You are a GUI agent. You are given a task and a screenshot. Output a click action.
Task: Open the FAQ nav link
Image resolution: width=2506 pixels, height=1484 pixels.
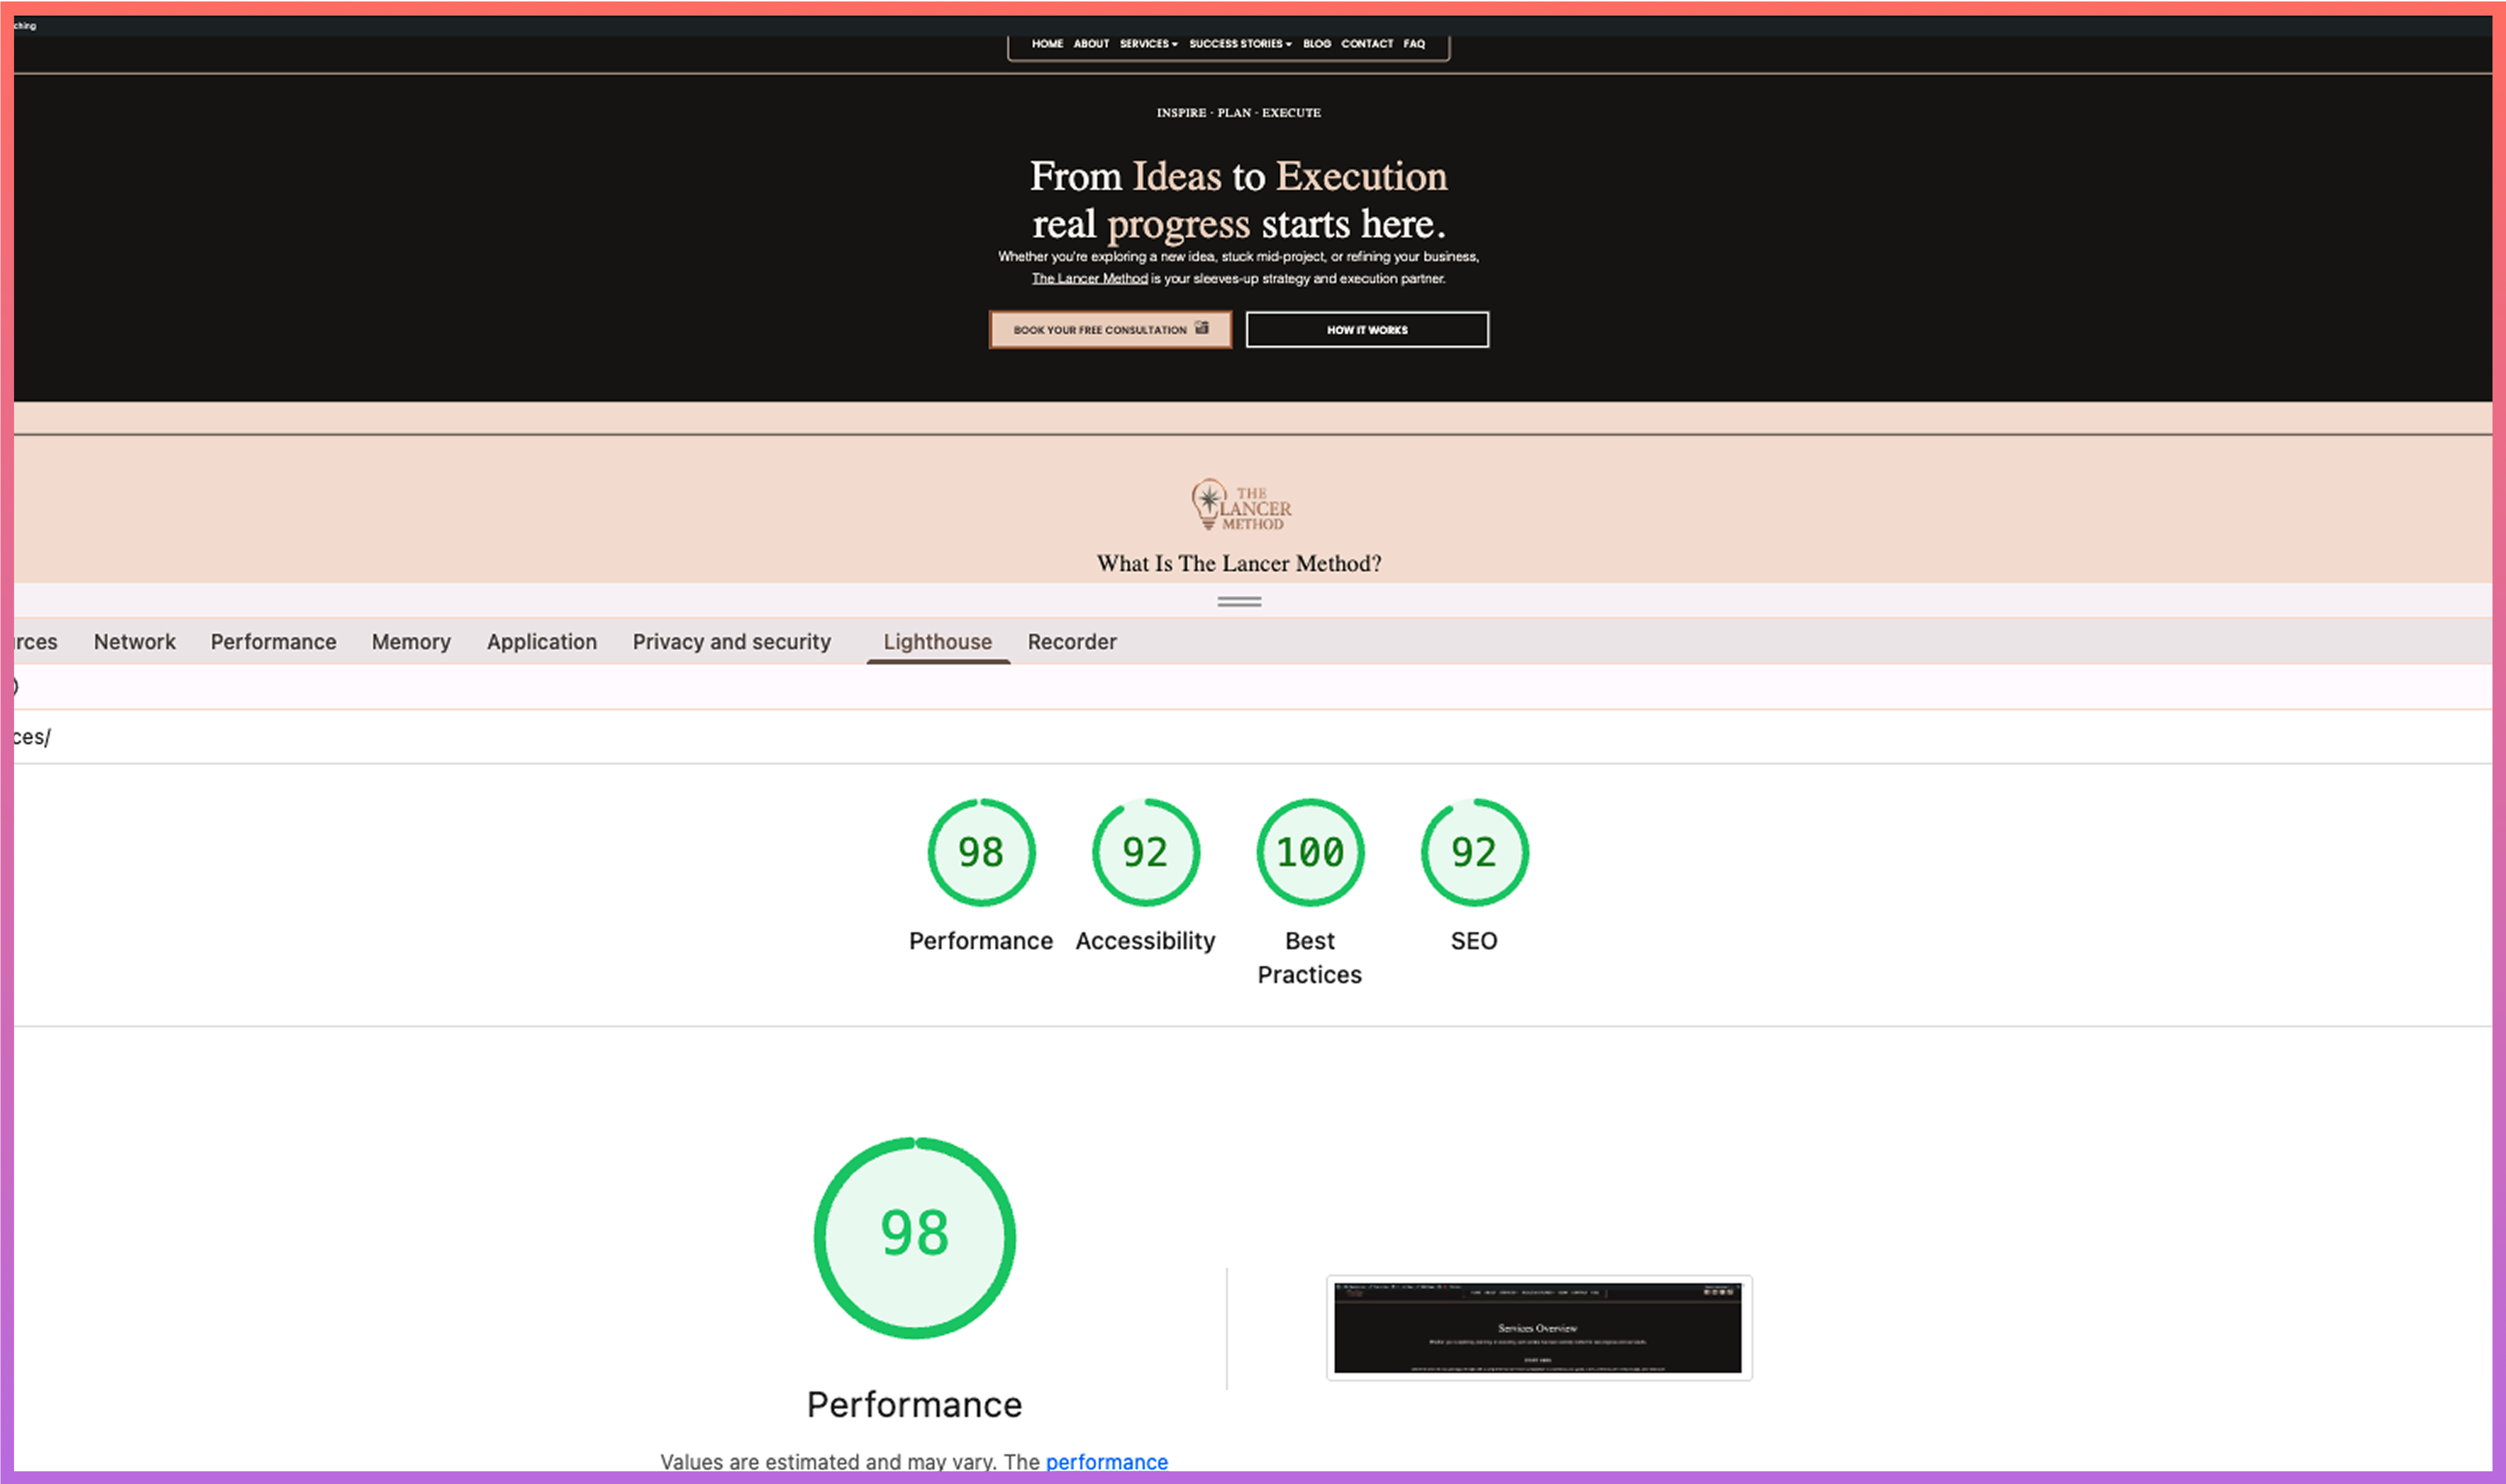[1413, 44]
